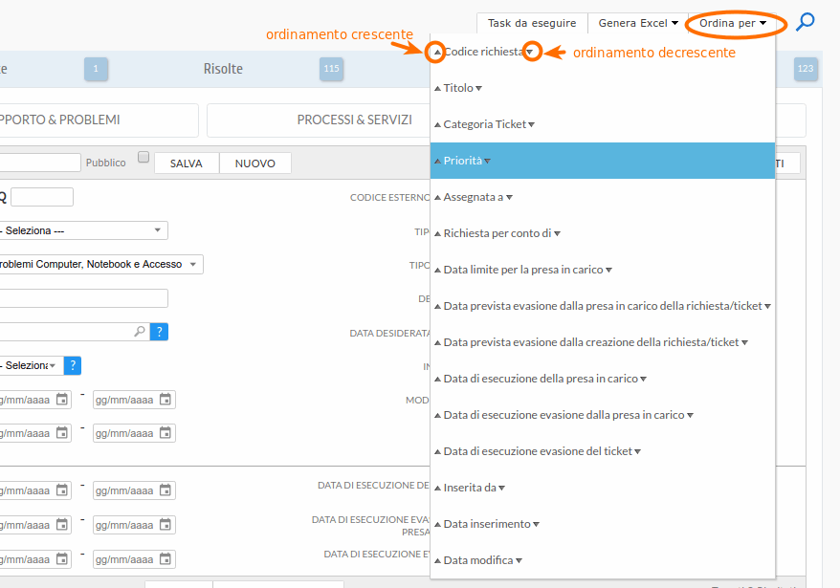Descending arrow for Data limite per la presa in carico
The height and width of the screenshot is (588, 840).
pyautogui.click(x=608, y=271)
